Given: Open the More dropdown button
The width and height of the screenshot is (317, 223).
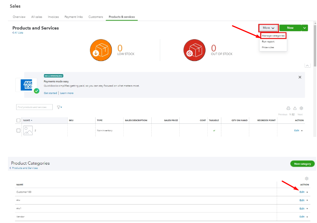Looking at the screenshot, I should click(268, 28).
